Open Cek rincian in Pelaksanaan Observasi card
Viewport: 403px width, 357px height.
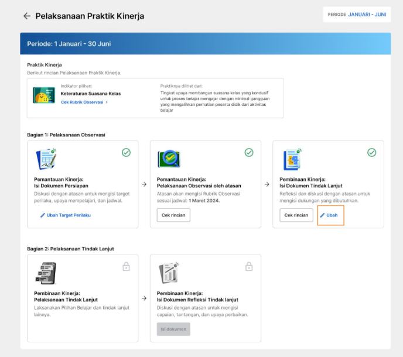(173, 215)
